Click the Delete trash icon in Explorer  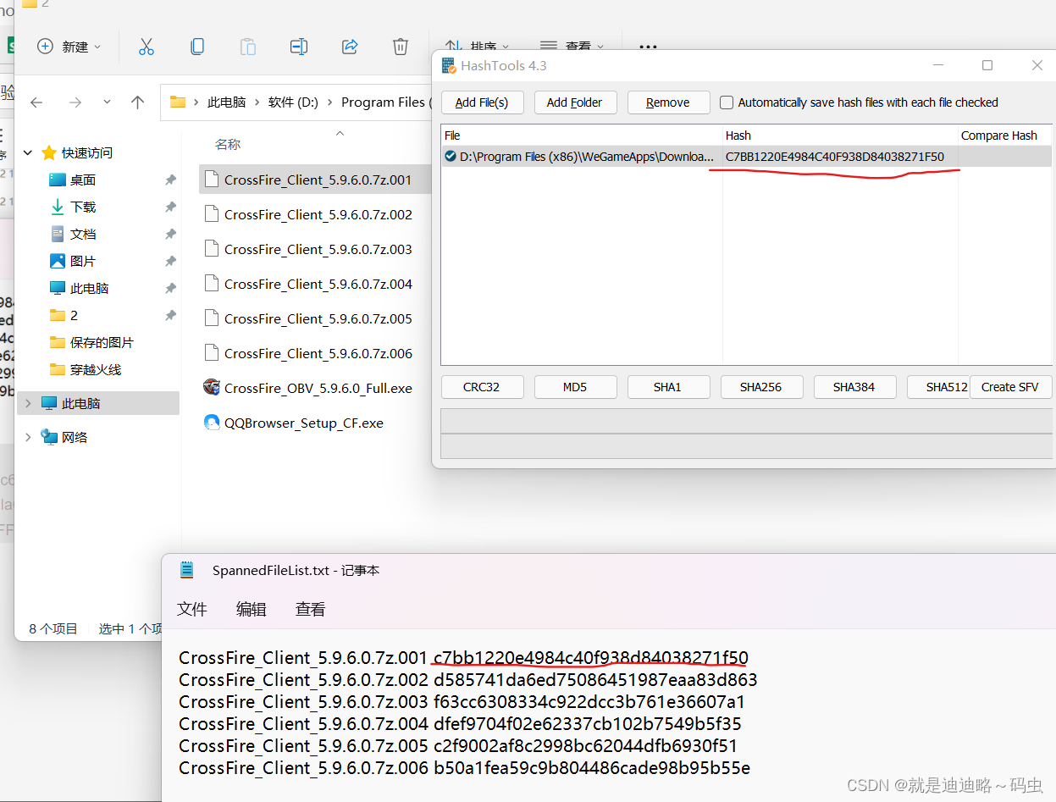(401, 47)
